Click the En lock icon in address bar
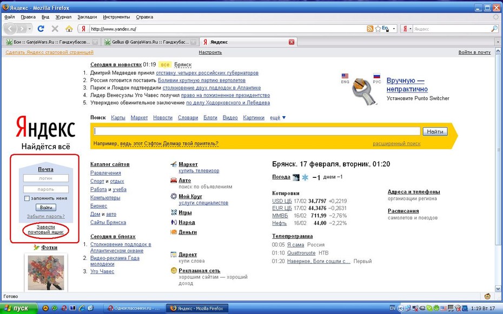 coord(385,29)
